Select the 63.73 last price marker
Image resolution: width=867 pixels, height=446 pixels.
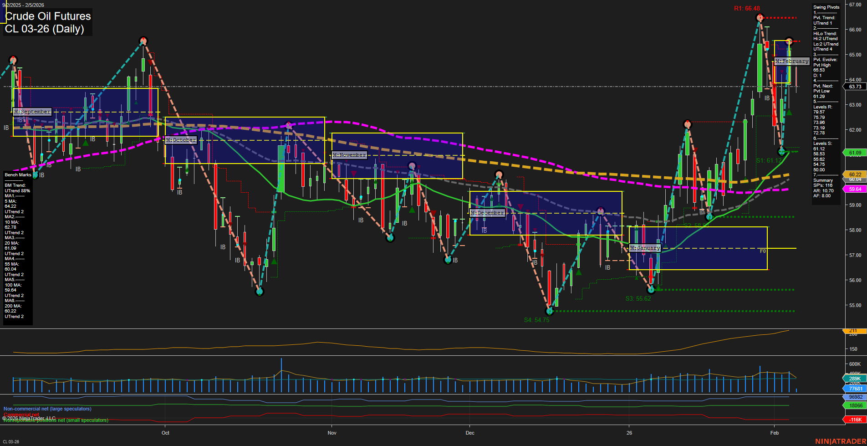coord(856,86)
